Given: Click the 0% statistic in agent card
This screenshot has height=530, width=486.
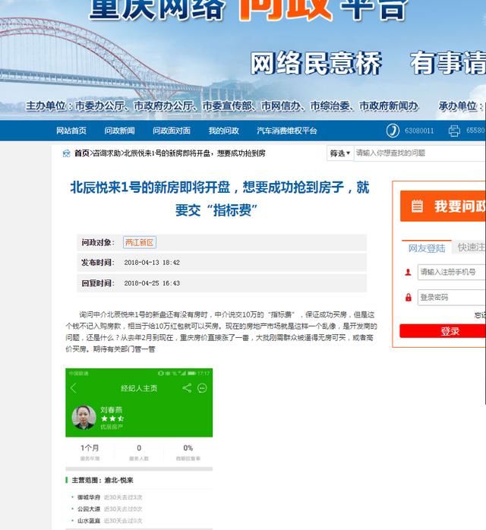Looking at the screenshot, I should click(x=188, y=448).
